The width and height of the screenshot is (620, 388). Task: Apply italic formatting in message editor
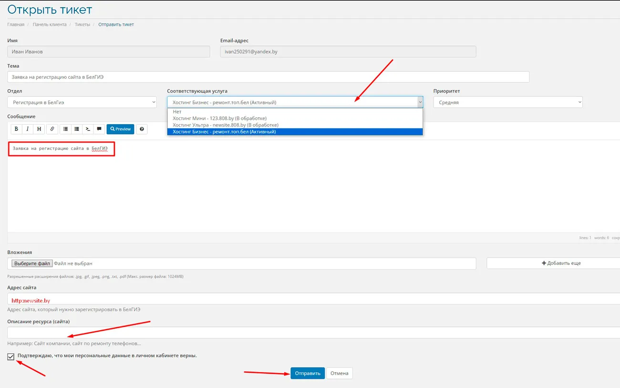coord(28,129)
